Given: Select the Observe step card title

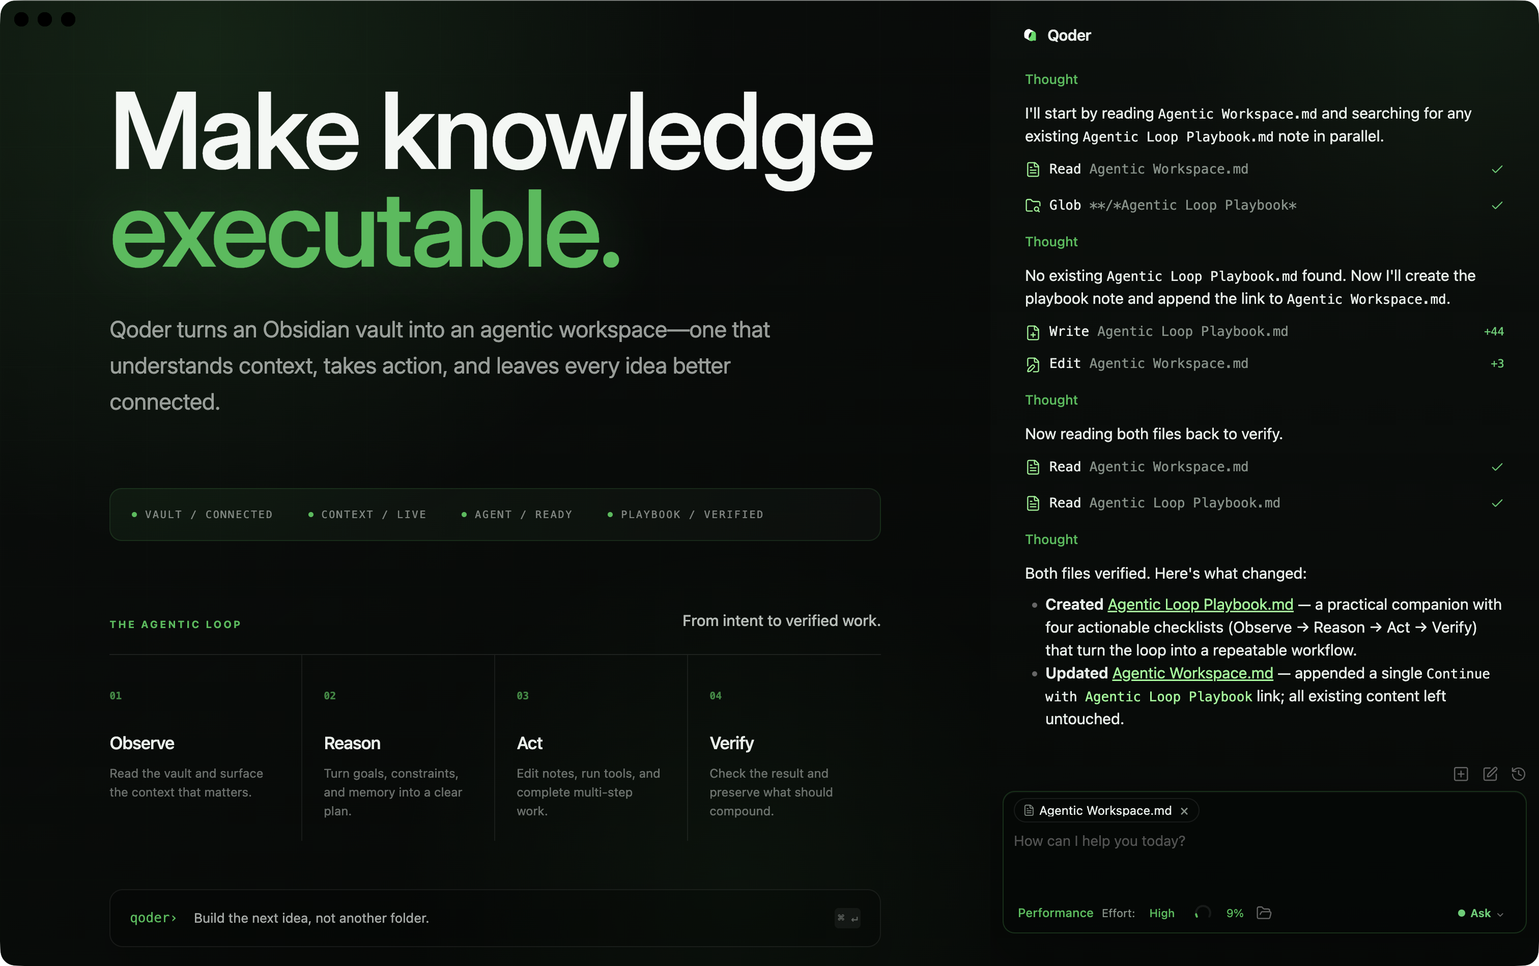Looking at the screenshot, I should 142,743.
